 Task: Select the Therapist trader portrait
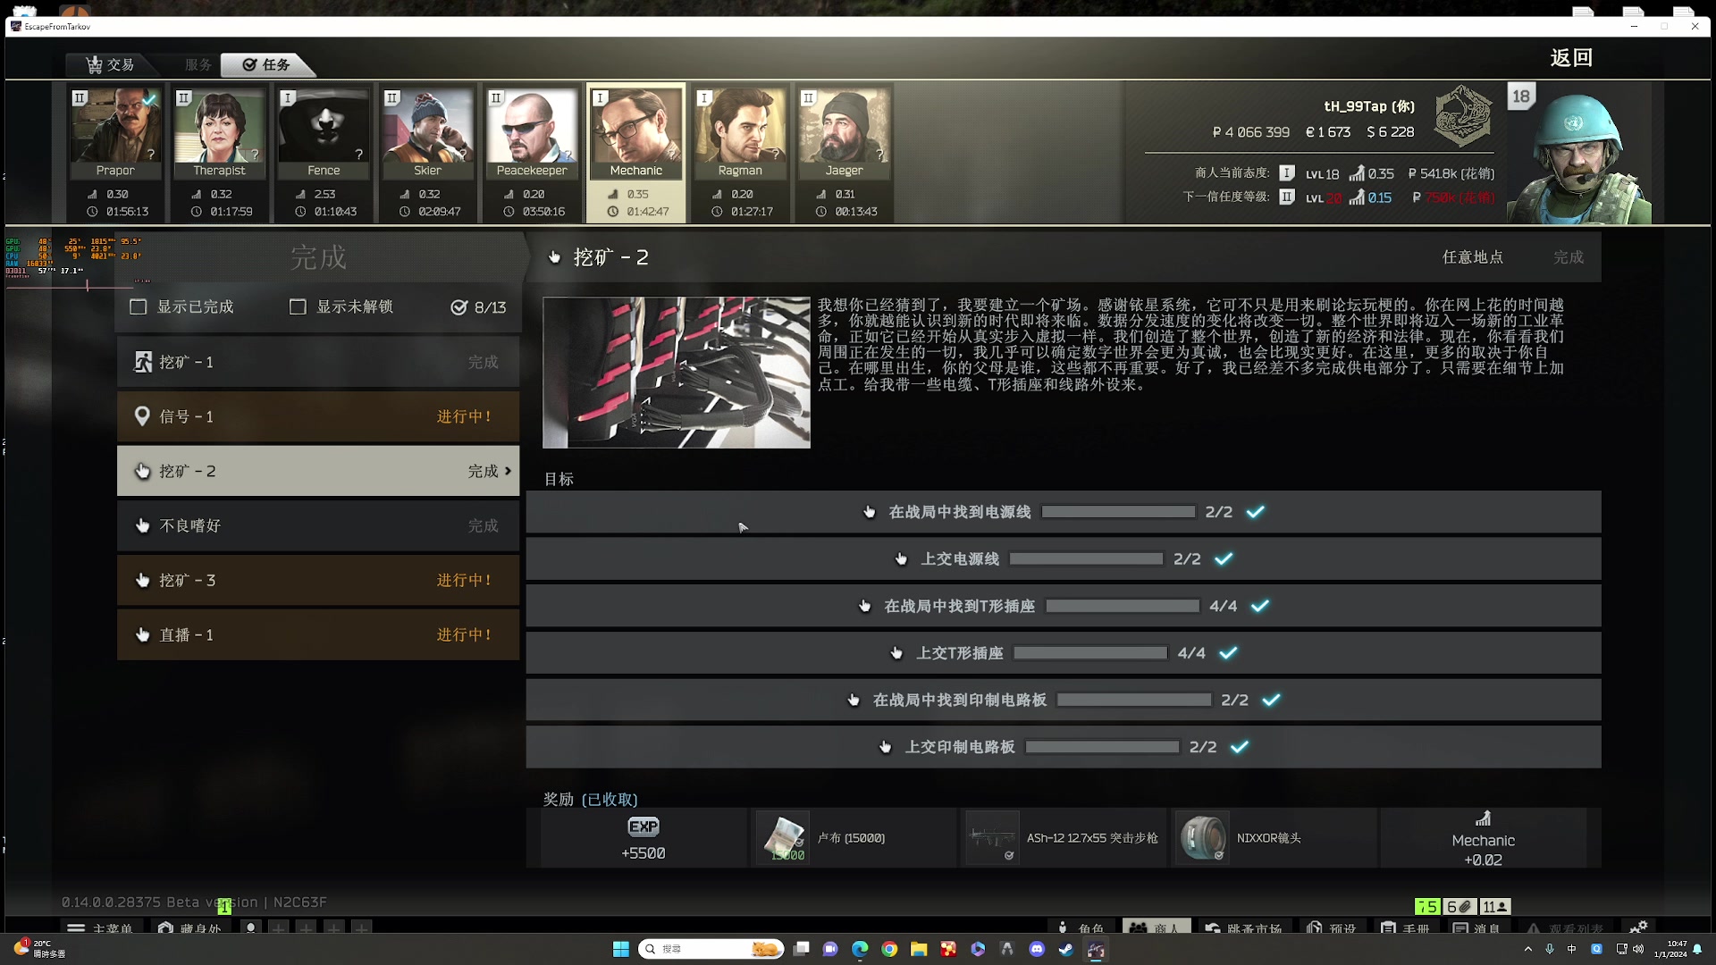pos(219,133)
